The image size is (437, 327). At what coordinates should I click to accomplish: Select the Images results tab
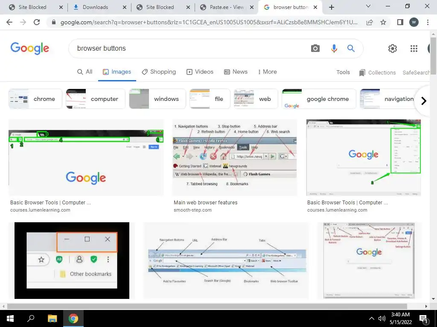[117, 72]
